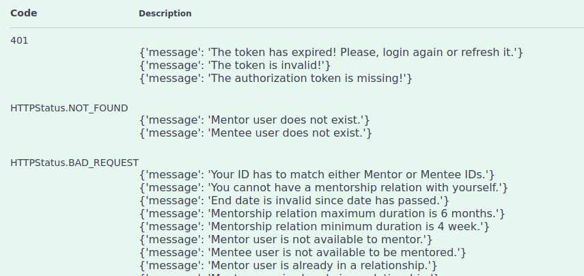
Task: Click 'Mentee user is not available' message
Action: click(303, 253)
